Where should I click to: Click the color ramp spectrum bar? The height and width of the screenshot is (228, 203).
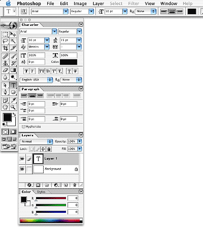pos(51,220)
